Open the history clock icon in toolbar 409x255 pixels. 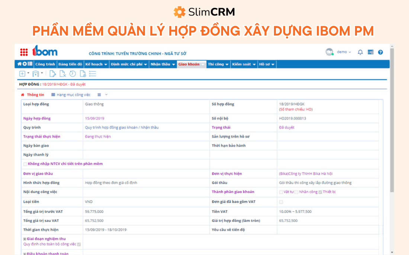point(73,74)
